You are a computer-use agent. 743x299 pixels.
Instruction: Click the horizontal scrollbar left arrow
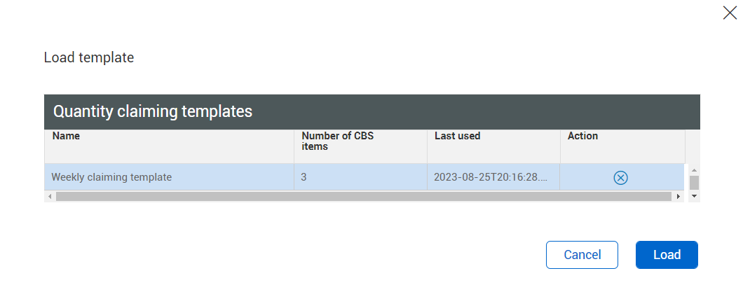click(49, 197)
